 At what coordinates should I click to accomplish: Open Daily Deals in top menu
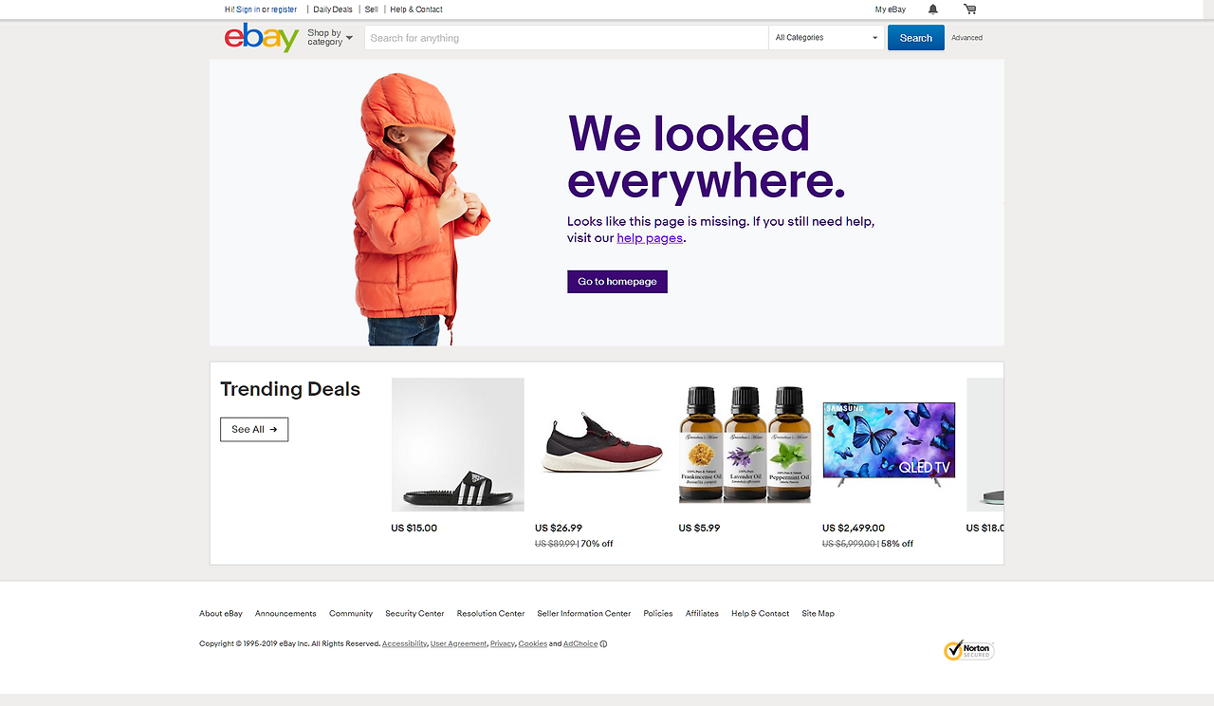(x=333, y=9)
